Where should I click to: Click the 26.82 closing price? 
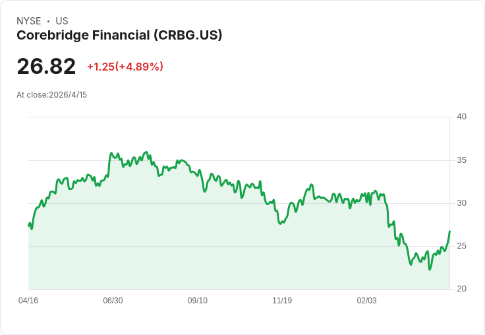(x=46, y=67)
